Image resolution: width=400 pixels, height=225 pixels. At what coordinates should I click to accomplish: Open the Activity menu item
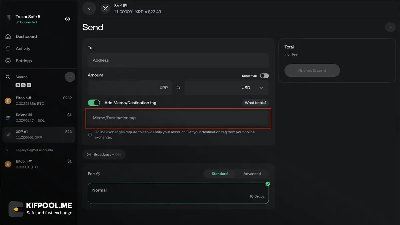point(23,49)
